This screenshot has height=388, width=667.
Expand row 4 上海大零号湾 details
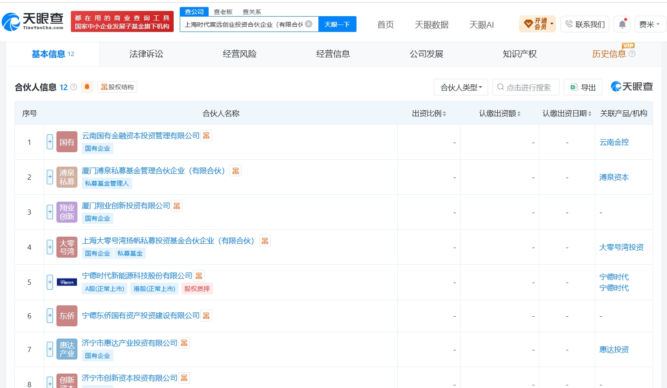pos(50,247)
